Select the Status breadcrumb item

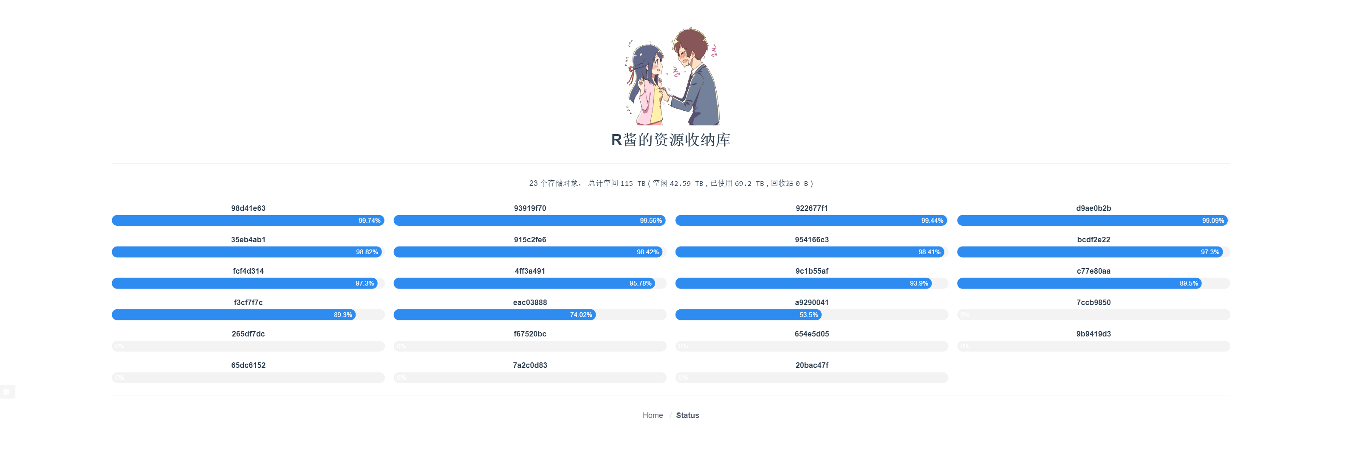687,415
